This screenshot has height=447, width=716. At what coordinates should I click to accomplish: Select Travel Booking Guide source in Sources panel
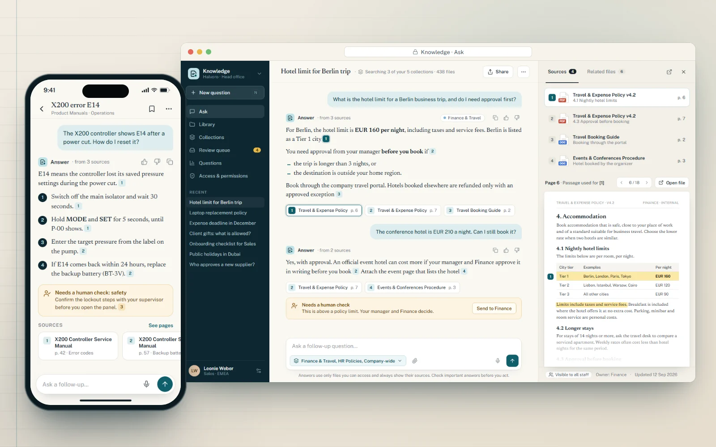617,140
